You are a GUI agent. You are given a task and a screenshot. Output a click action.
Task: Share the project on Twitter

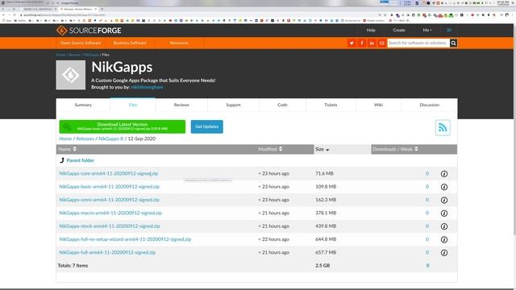(x=352, y=43)
